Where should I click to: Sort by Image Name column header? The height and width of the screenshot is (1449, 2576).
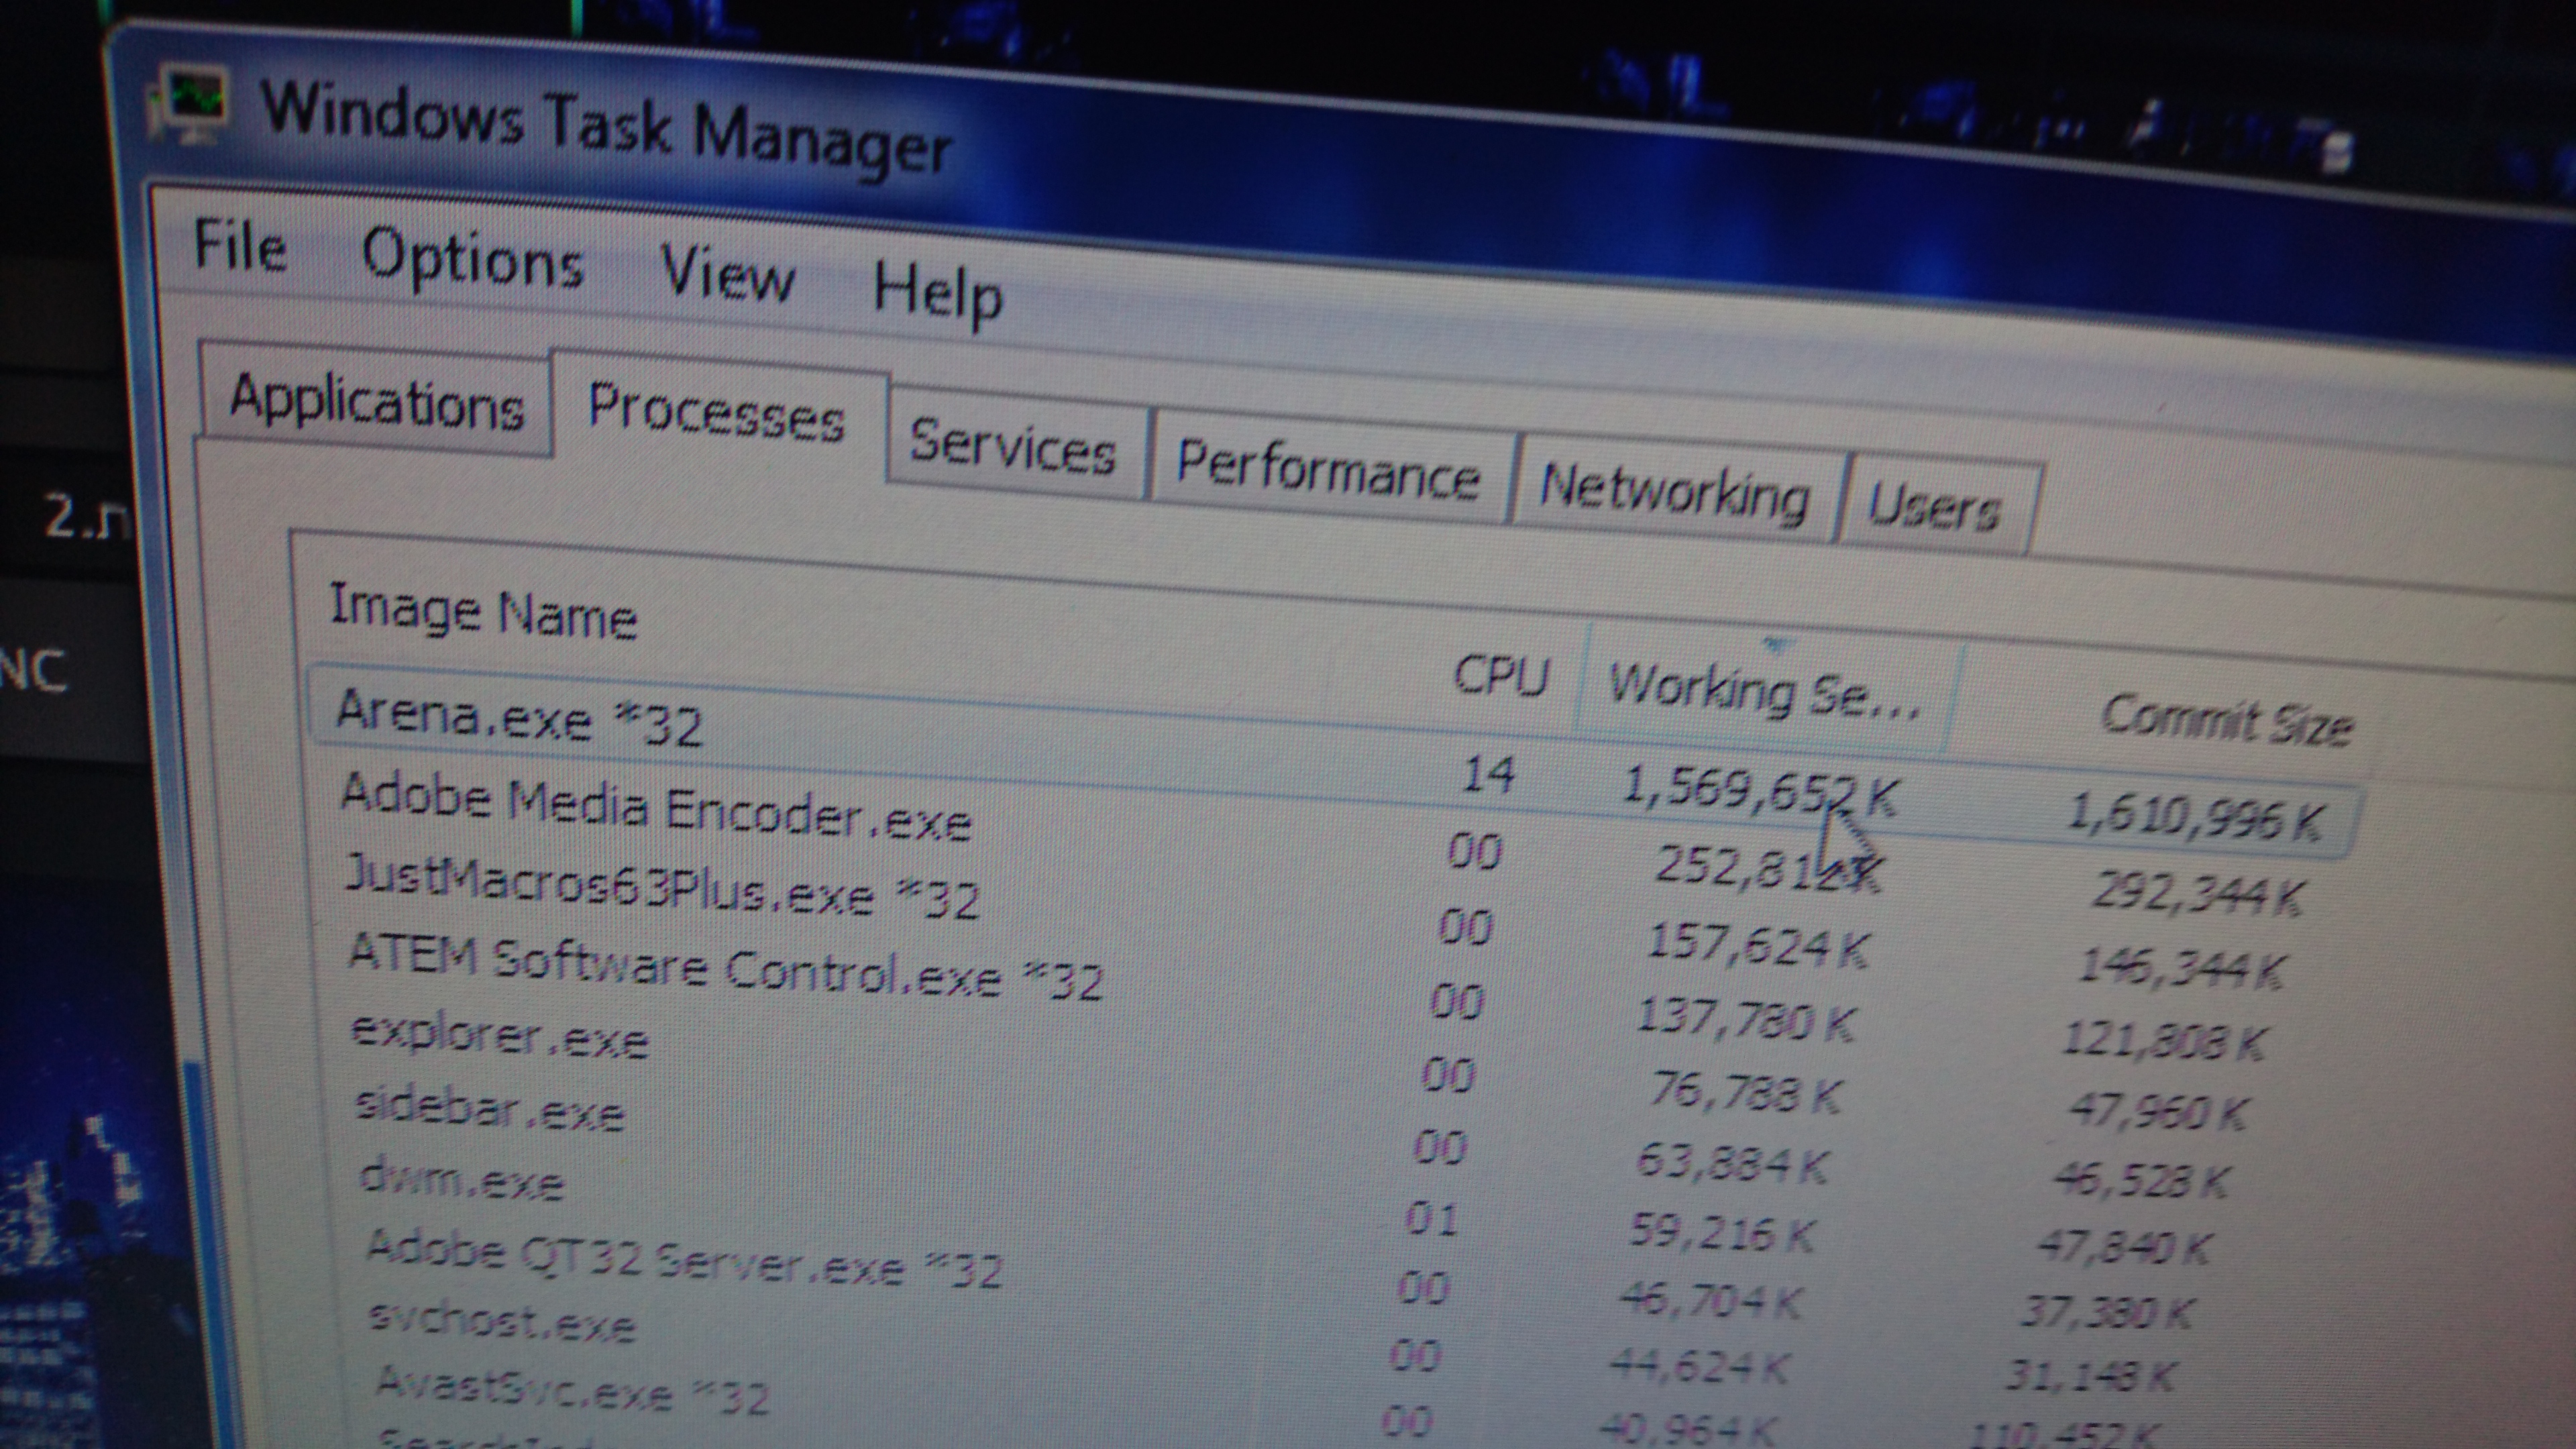pos(483,611)
